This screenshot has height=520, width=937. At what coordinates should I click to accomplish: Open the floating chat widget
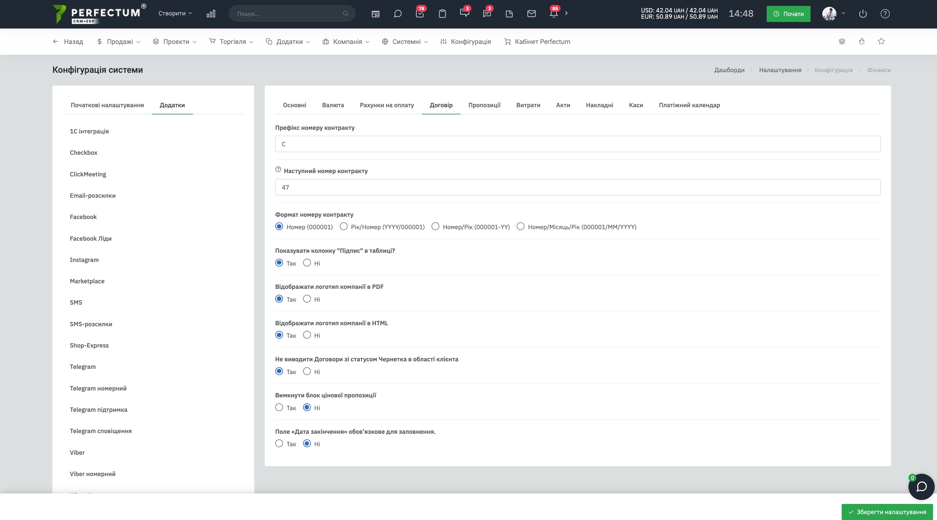click(x=921, y=487)
